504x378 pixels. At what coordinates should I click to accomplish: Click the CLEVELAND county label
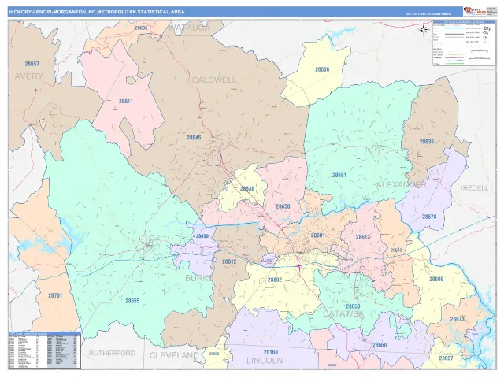point(174,355)
